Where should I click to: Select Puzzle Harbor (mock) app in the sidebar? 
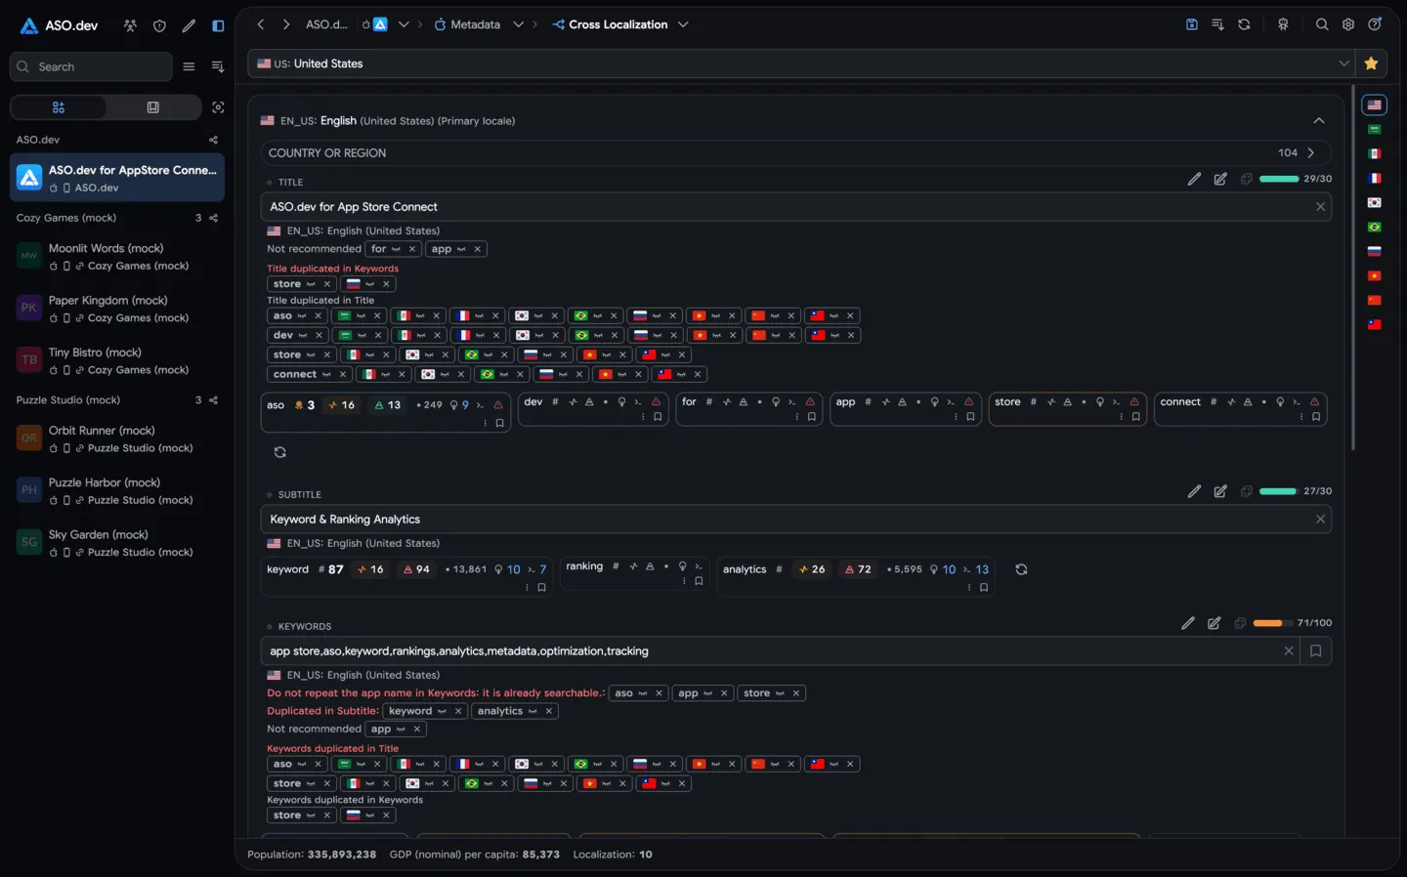point(117,491)
